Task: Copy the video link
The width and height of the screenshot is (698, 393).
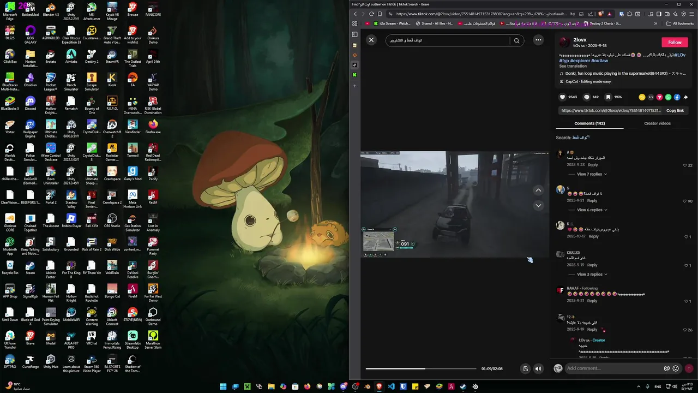Action: [x=675, y=110]
